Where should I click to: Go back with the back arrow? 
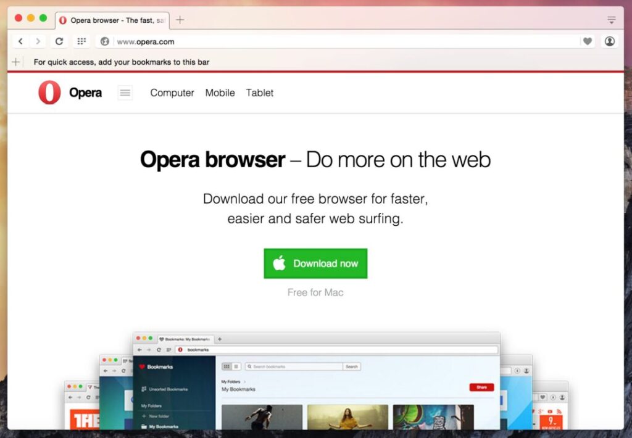(x=20, y=41)
